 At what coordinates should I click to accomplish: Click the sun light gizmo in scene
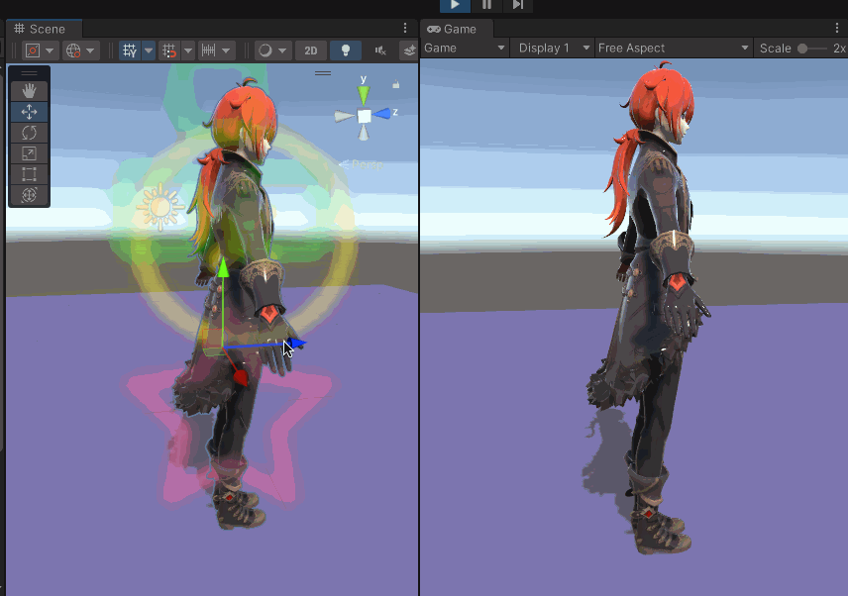click(x=159, y=208)
